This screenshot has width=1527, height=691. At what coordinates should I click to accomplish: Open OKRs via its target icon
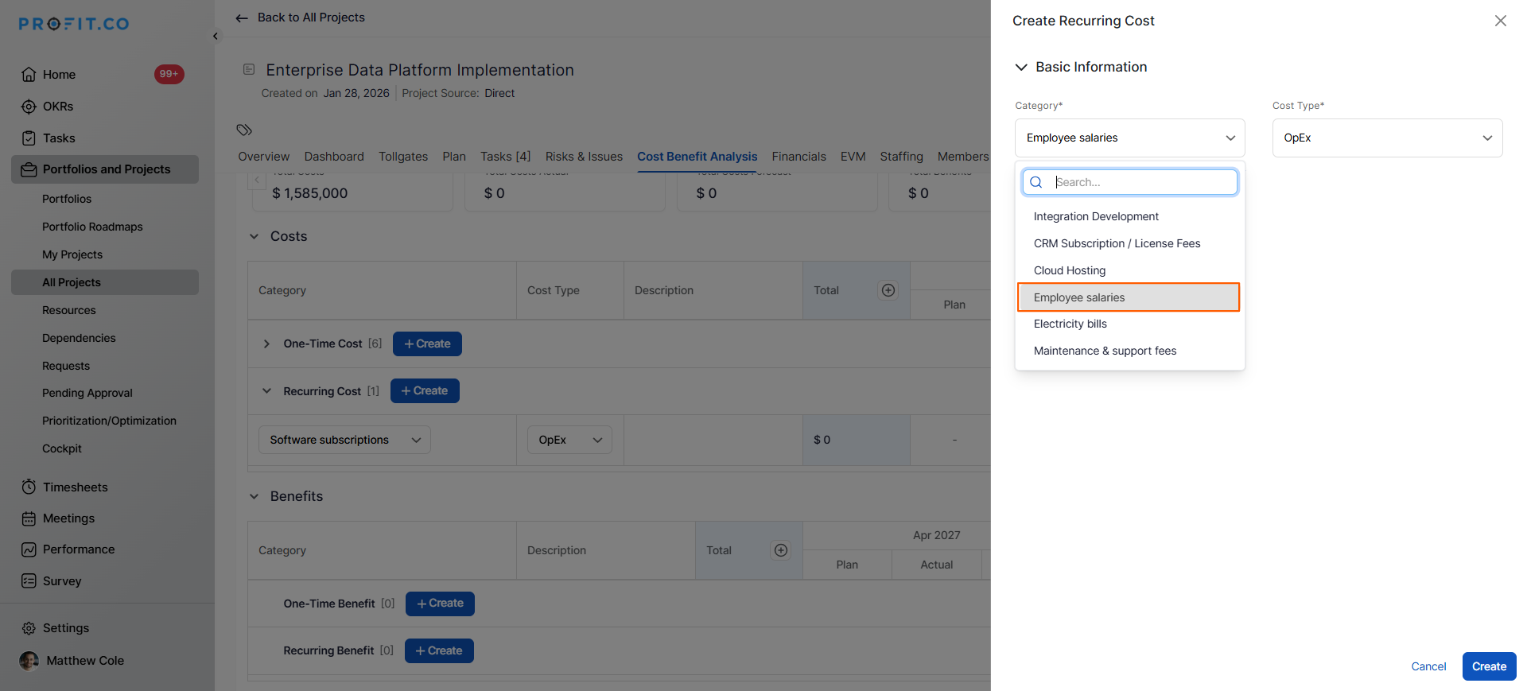[29, 107]
